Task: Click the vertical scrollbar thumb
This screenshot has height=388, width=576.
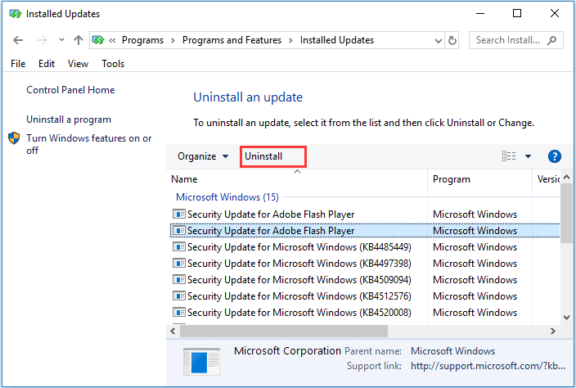Action: click(x=567, y=213)
